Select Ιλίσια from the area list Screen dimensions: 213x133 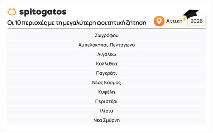(x=106, y=111)
